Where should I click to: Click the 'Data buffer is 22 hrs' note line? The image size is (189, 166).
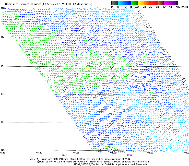pyautogui.click(x=92, y=162)
